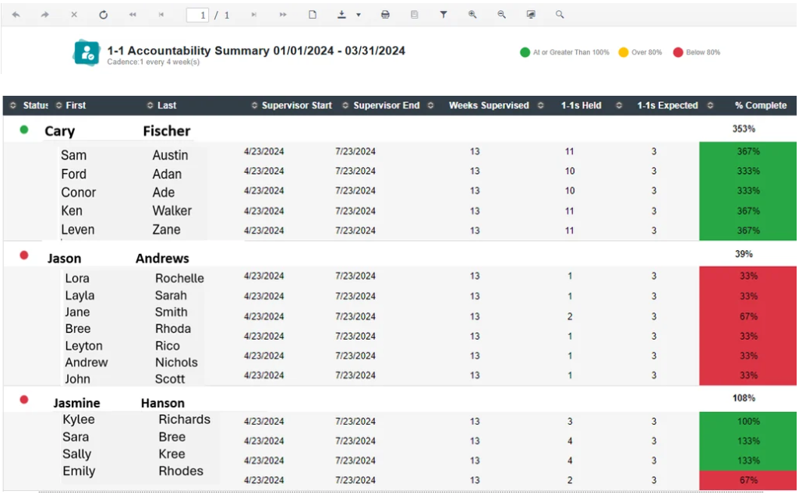Click Sam Austin's 367% progress bar
Screen dimensions: 799x494
[x=748, y=151]
